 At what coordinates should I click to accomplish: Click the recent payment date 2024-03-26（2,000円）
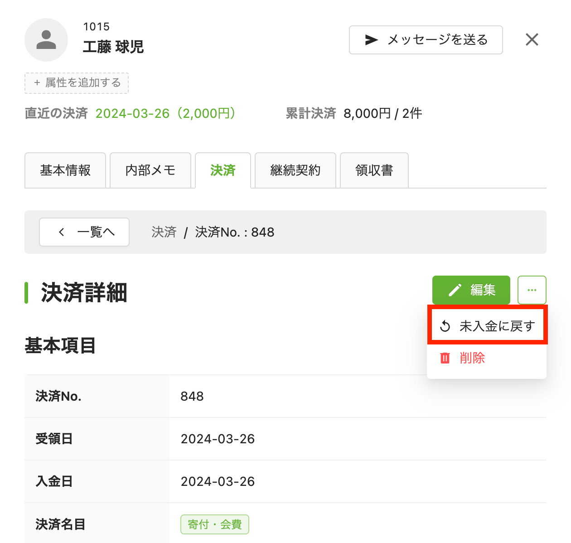[166, 113]
